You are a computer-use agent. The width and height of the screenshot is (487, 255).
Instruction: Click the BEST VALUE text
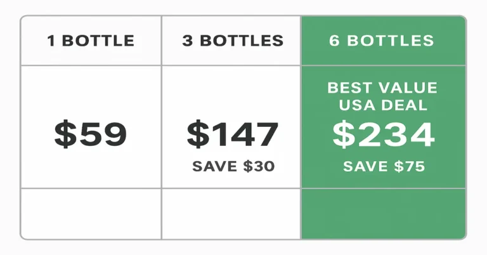pyautogui.click(x=382, y=88)
